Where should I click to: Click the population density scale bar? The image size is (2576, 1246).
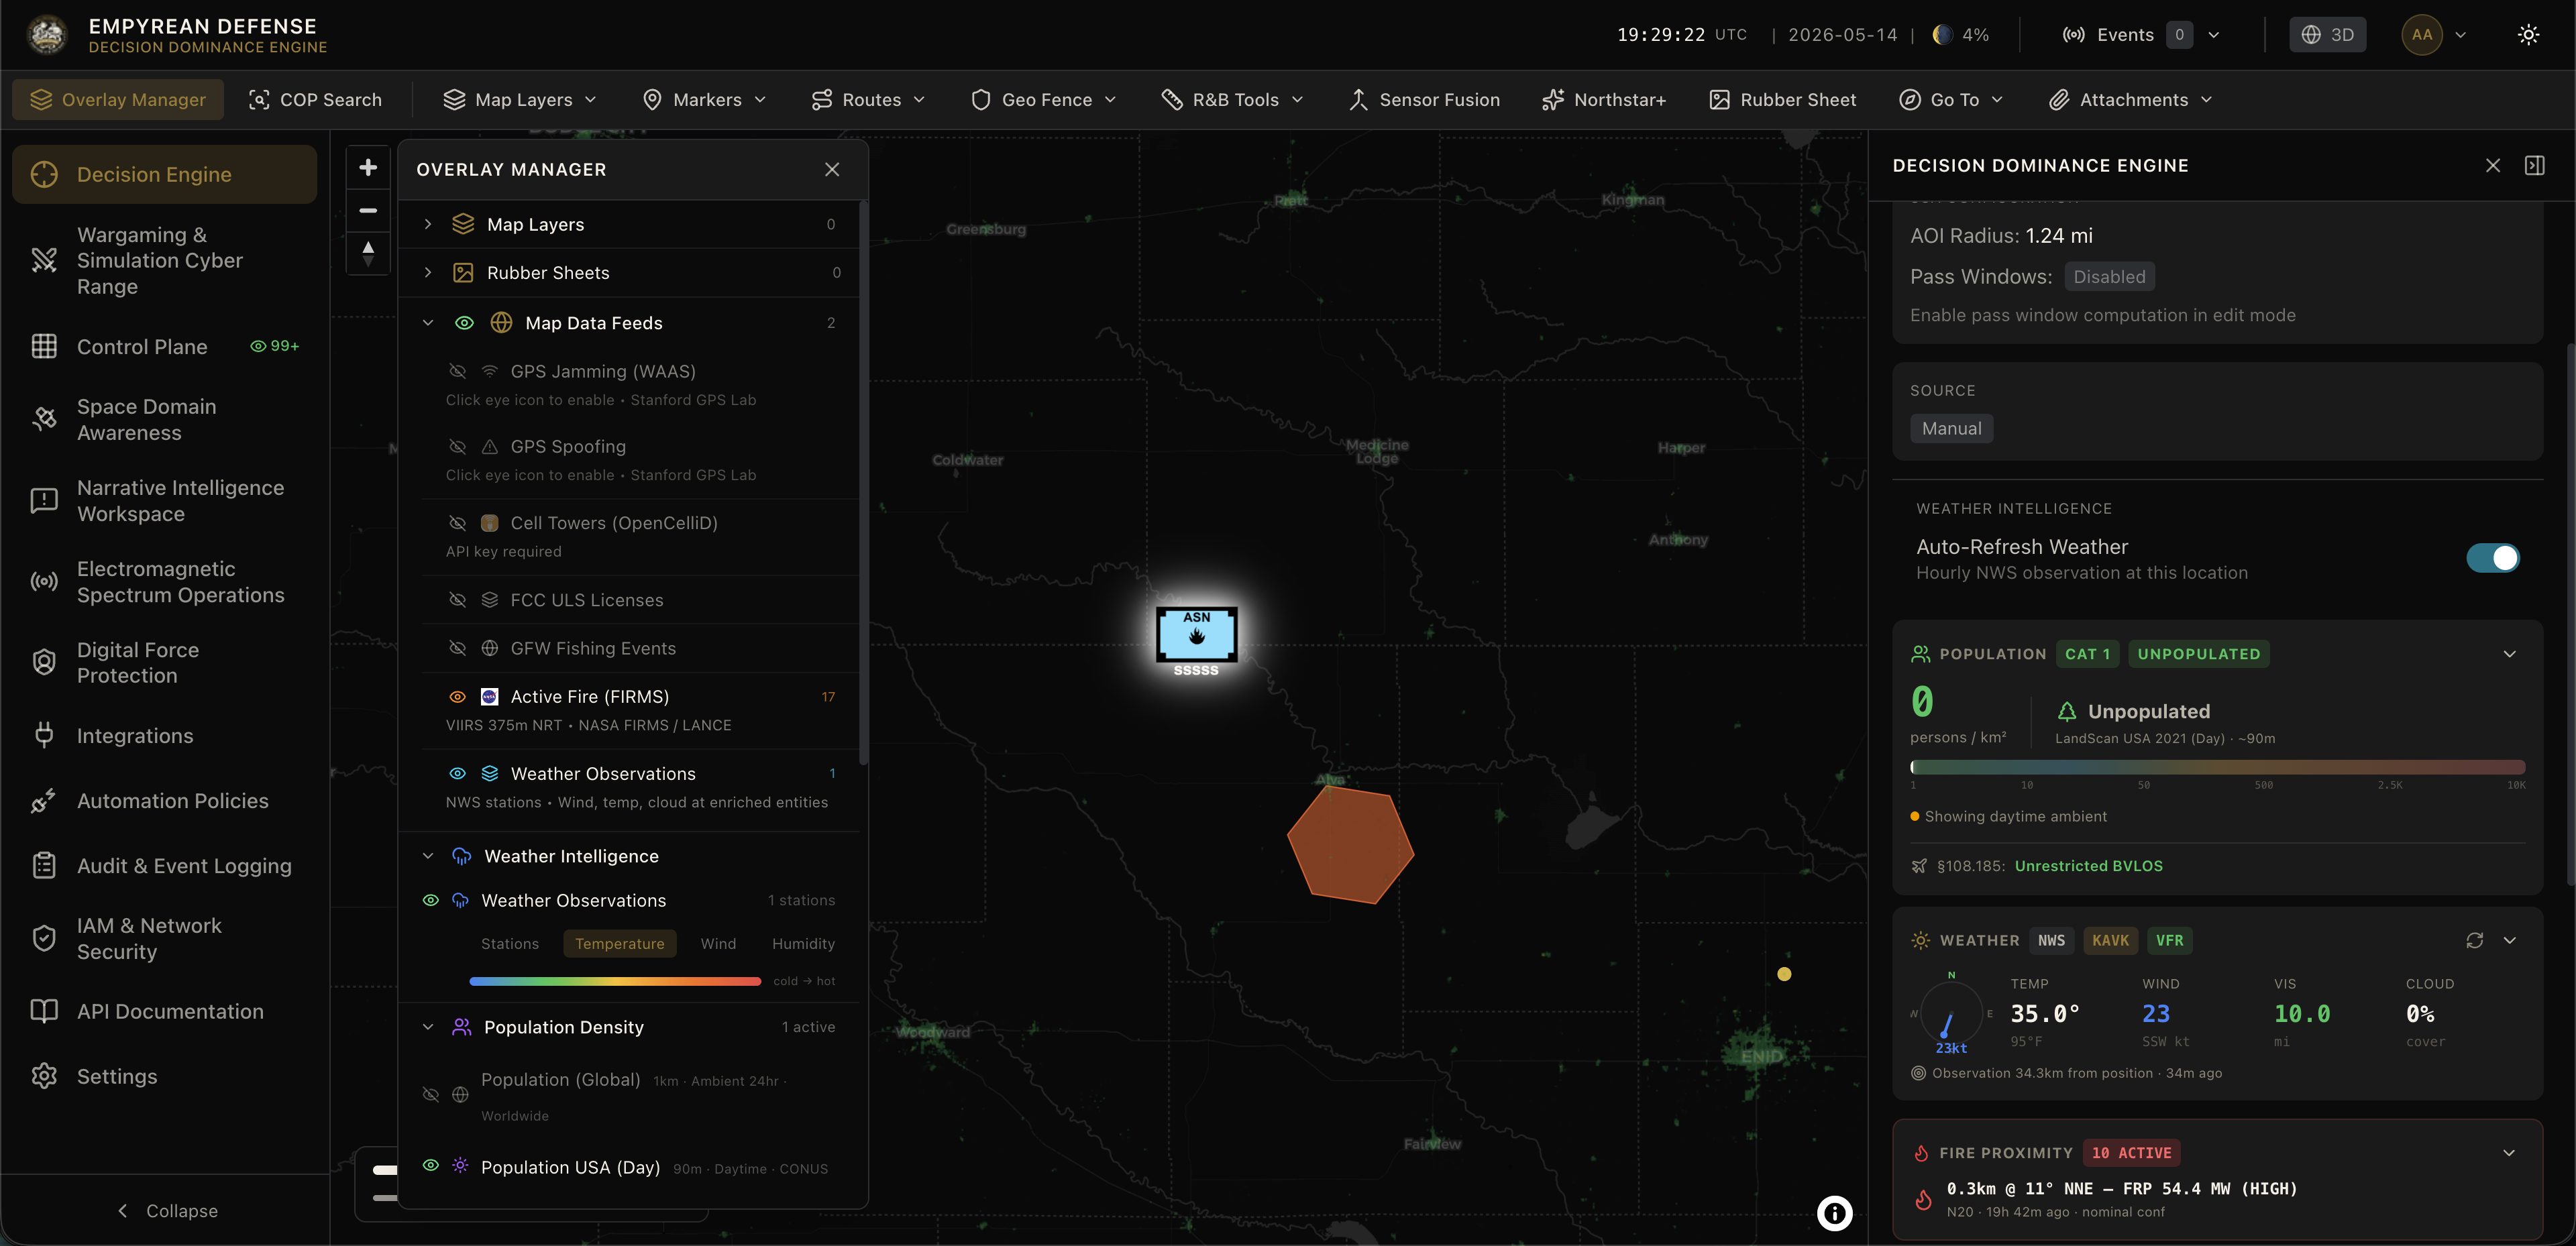click(x=2217, y=768)
